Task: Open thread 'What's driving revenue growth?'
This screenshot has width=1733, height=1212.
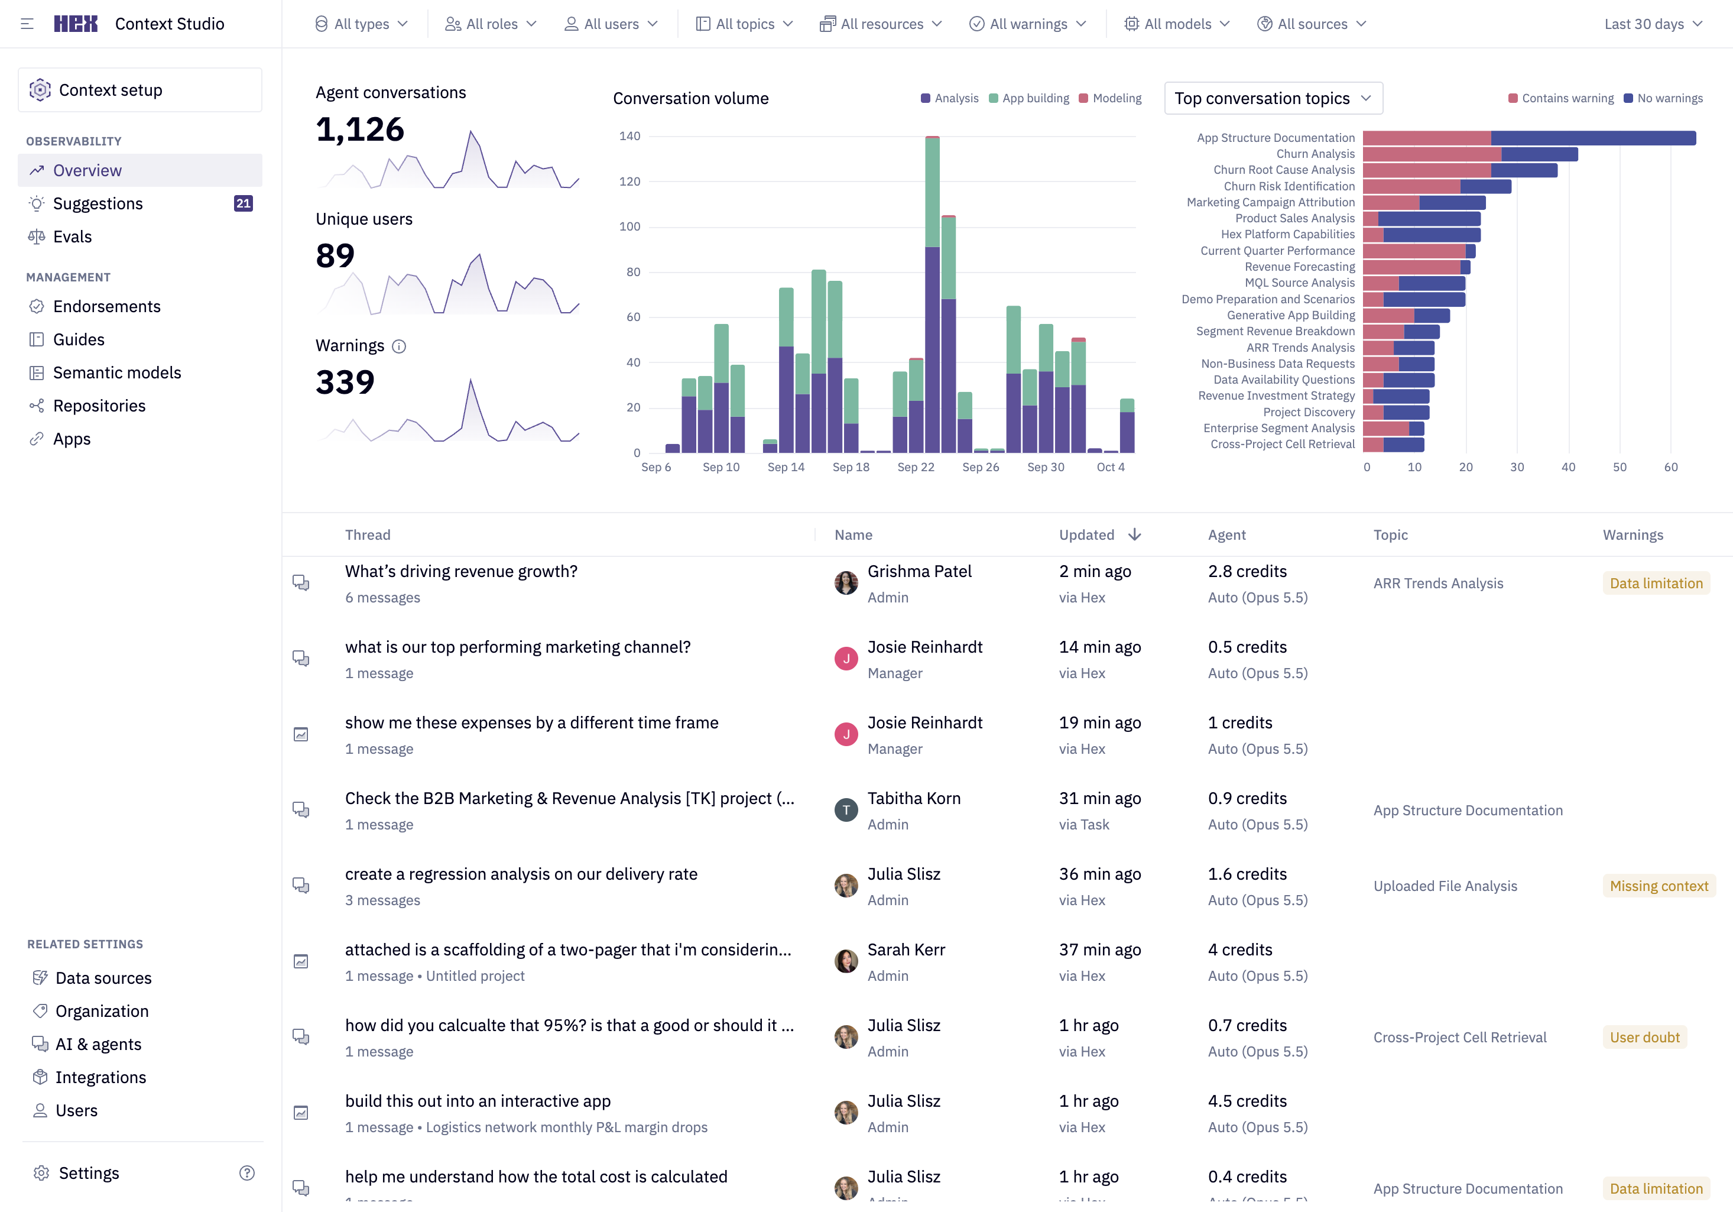Action: click(x=461, y=572)
